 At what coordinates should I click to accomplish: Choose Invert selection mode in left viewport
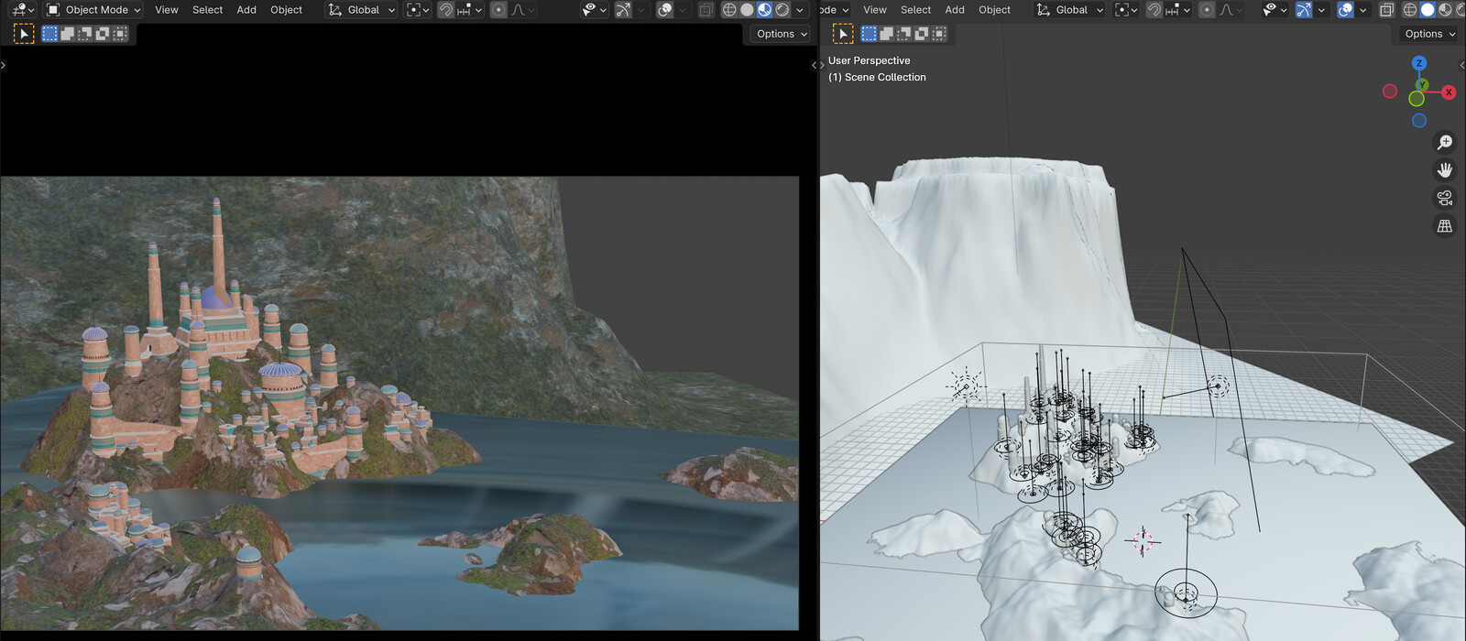pos(102,34)
